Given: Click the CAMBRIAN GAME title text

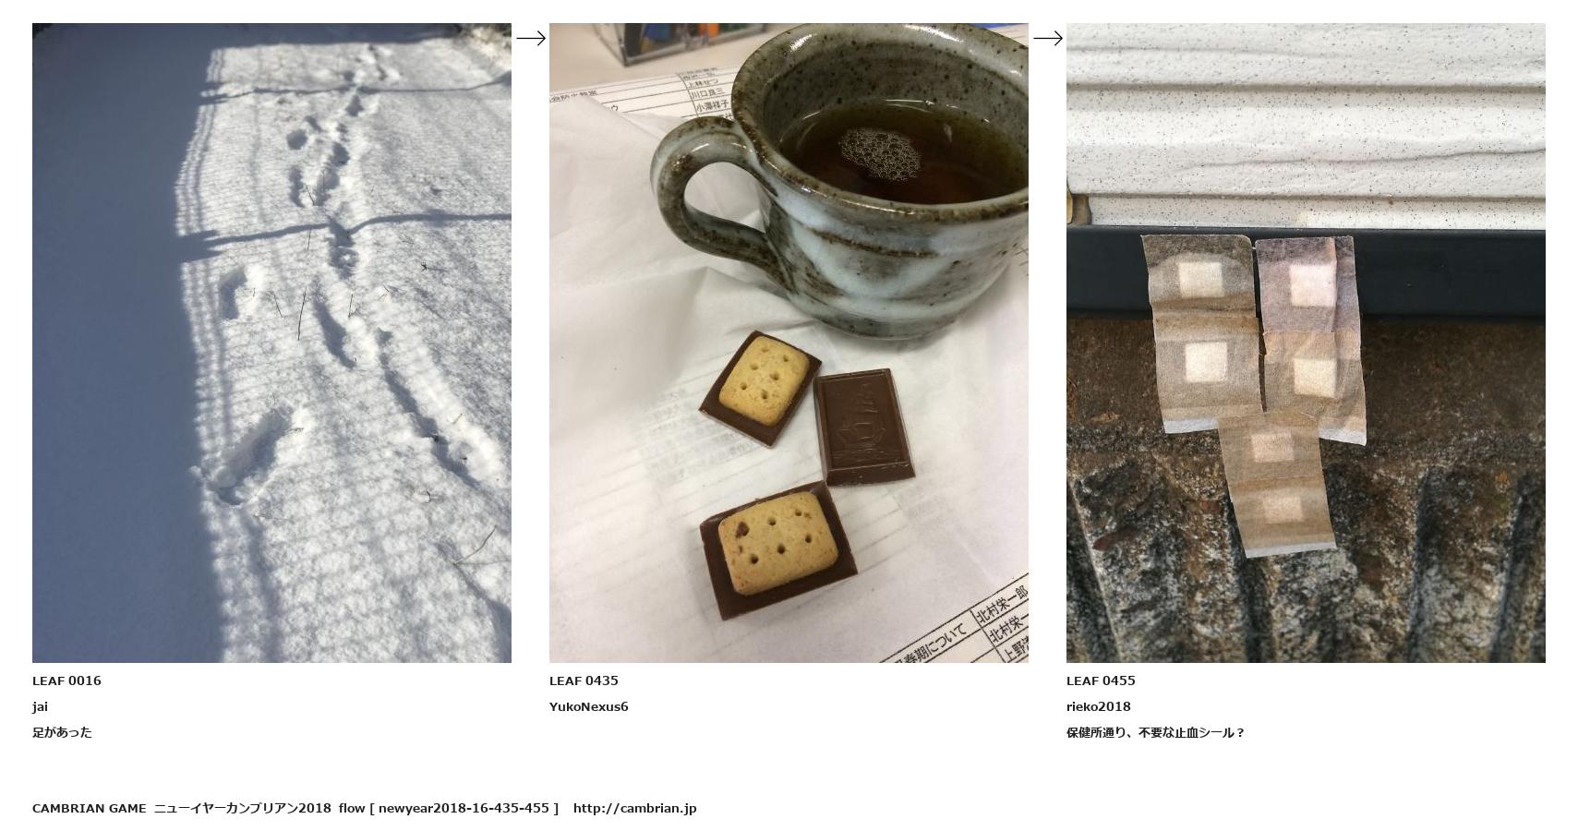Looking at the screenshot, I should (89, 808).
